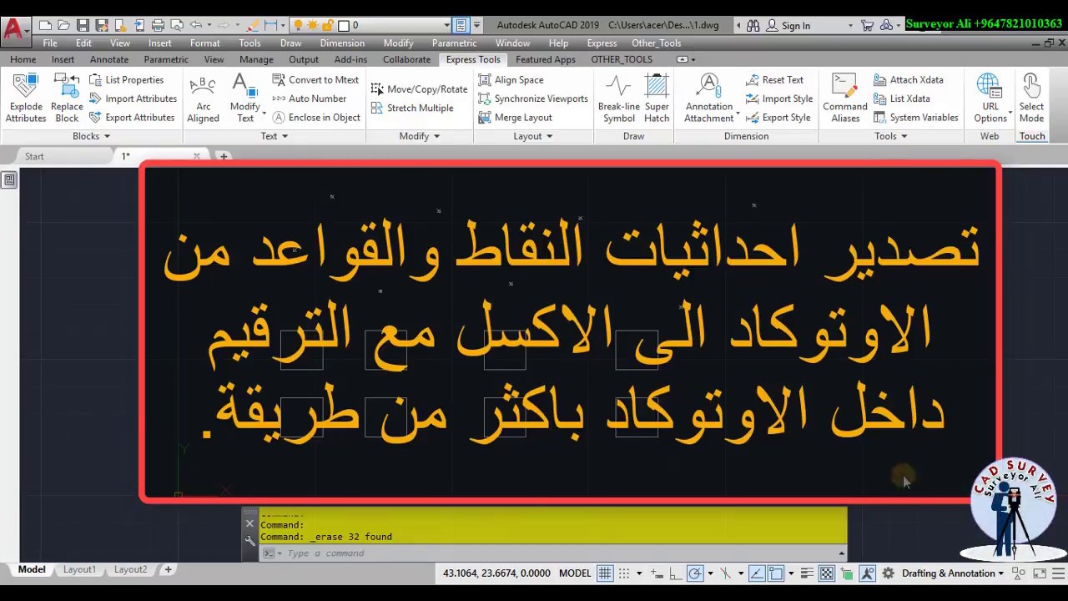Viewport: 1068px width, 601px height.
Task: Toggle snap mode in status bar
Action: click(x=624, y=573)
